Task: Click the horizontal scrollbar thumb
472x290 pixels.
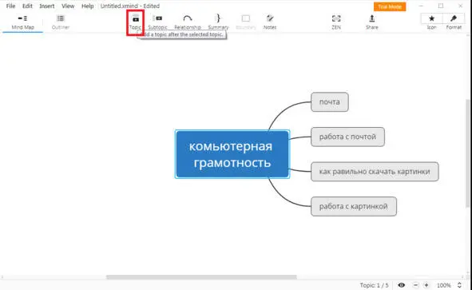Action: pyautogui.click(x=201, y=277)
